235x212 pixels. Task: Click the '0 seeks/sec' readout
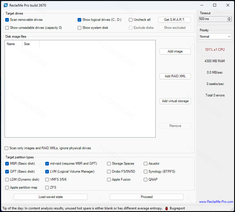coord(215,84)
